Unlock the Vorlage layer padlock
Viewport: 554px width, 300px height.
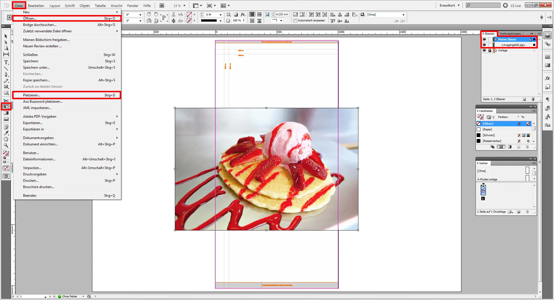click(x=490, y=50)
